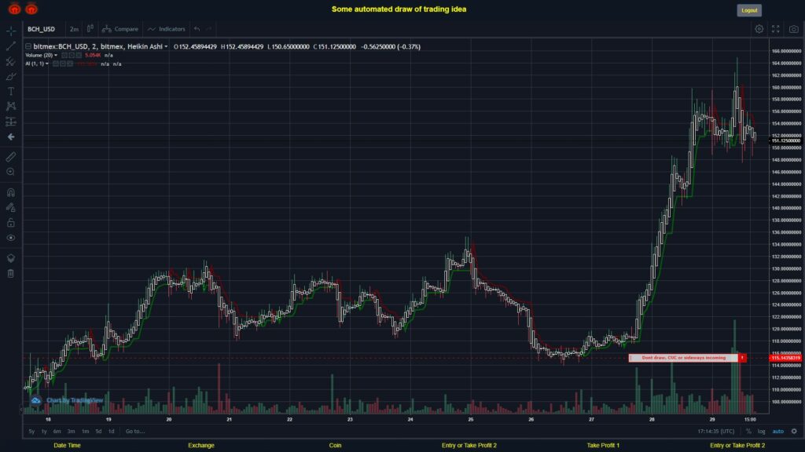Open the object tree layers icon
The image size is (805, 452).
point(11,257)
